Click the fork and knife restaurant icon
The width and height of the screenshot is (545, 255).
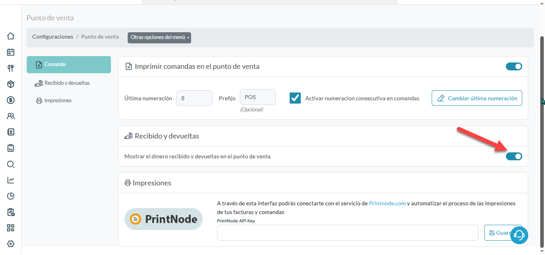tap(11, 68)
